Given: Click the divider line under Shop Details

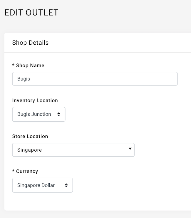Looking at the screenshot, I should (98, 53).
